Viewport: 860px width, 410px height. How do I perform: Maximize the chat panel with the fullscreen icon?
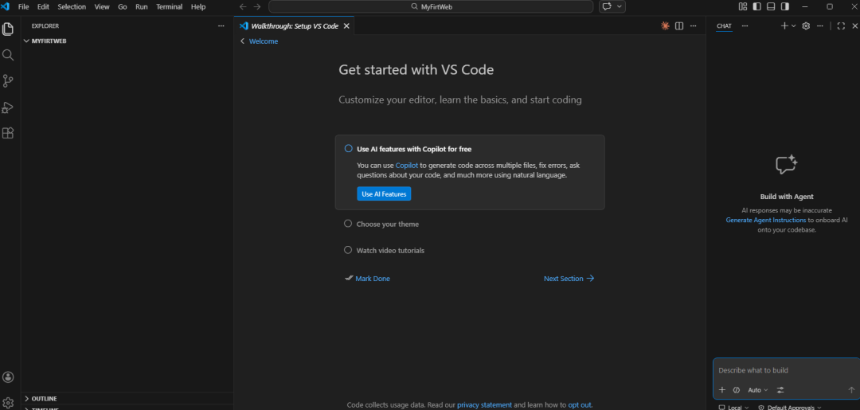point(841,26)
